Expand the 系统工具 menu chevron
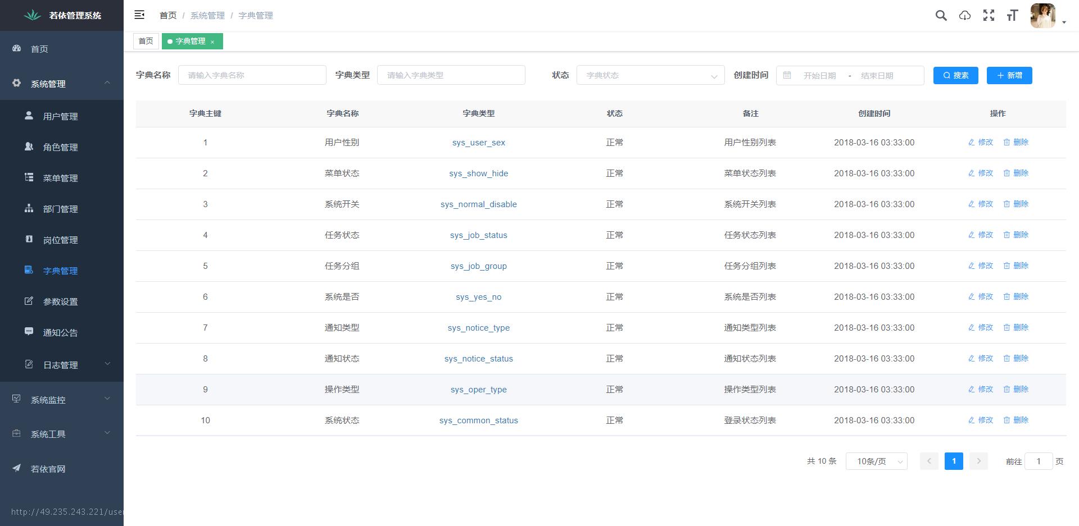 click(107, 433)
